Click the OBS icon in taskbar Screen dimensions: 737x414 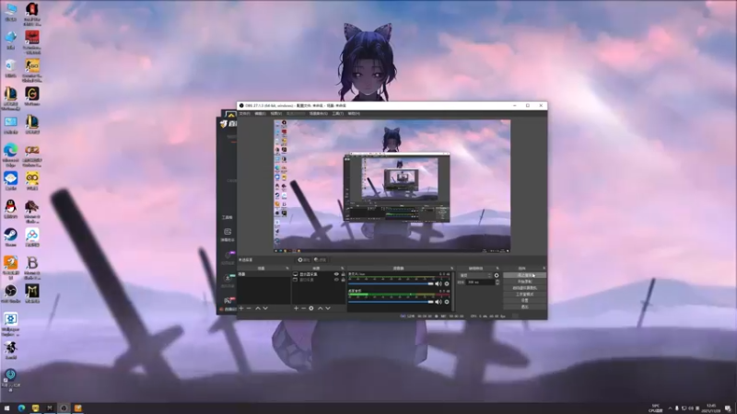pyautogui.click(x=64, y=408)
